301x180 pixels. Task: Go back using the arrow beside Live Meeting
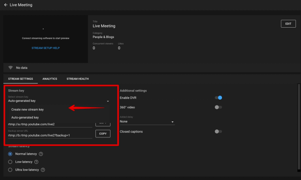6,5
